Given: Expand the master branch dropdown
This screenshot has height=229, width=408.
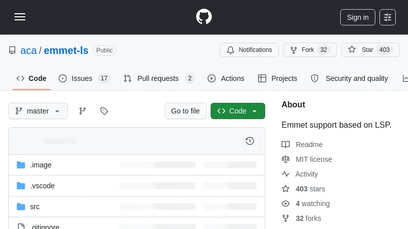Looking at the screenshot, I should click(x=38, y=111).
